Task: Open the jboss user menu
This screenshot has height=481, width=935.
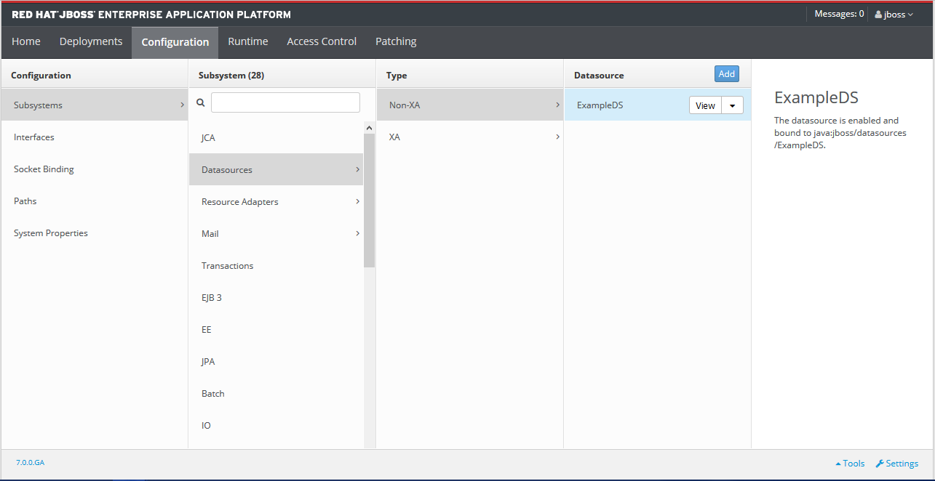Action: 894,15
